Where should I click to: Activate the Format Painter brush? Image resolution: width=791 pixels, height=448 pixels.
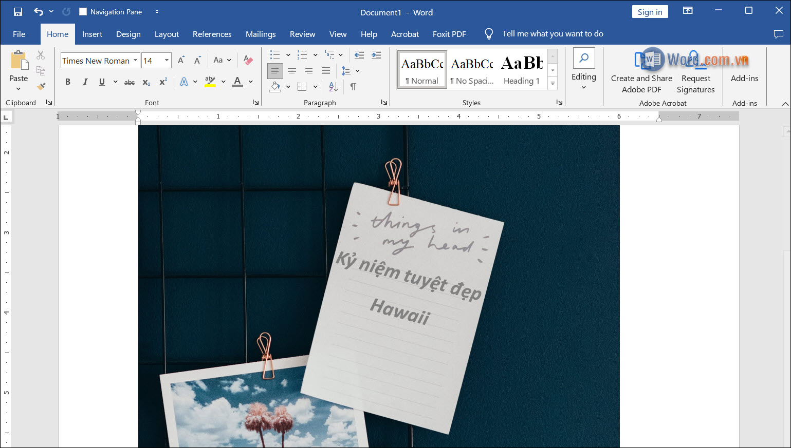pos(41,86)
